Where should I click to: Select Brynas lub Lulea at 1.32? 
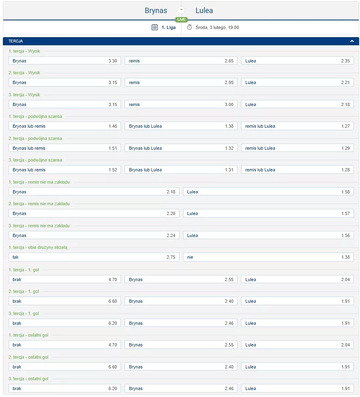tap(181, 148)
